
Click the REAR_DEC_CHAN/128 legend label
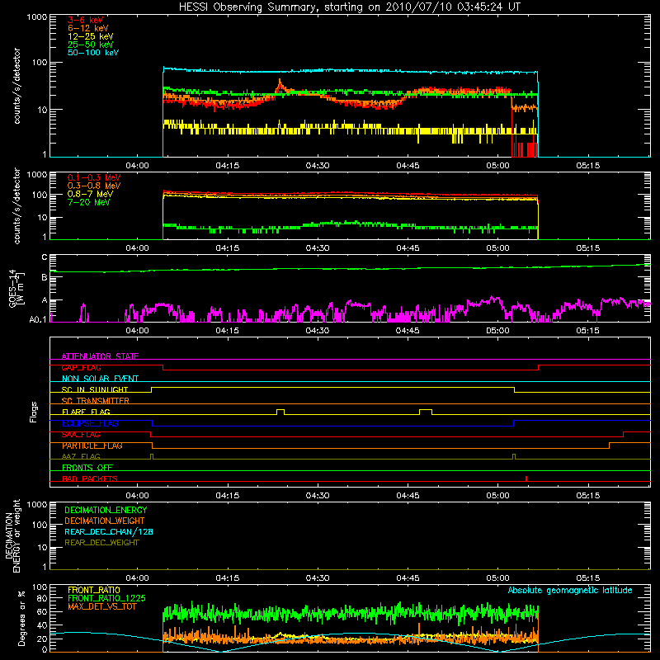[109, 531]
